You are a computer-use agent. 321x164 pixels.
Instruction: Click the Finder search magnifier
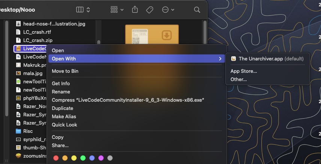point(197,10)
